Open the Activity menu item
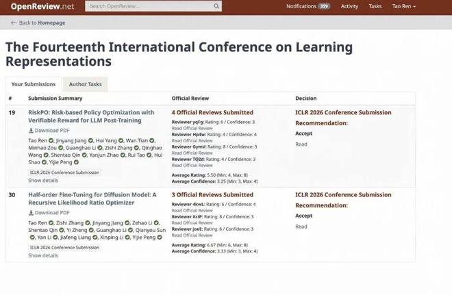452x295 pixels. 349,6
